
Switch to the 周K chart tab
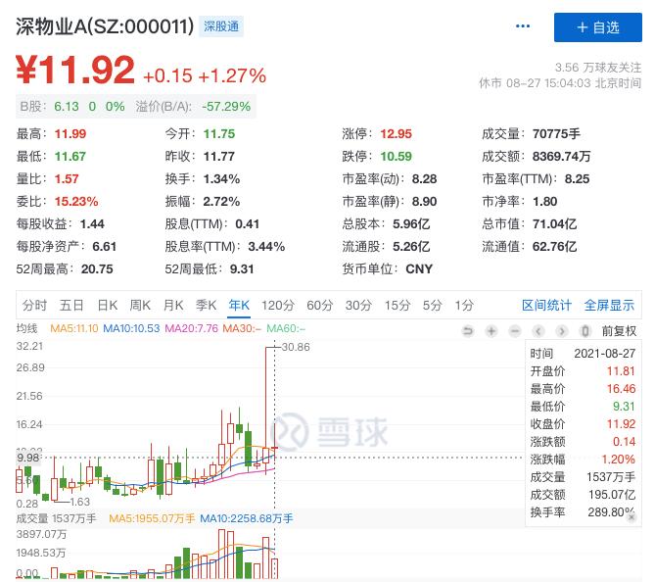pyautogui.click(x=140, y=305)
